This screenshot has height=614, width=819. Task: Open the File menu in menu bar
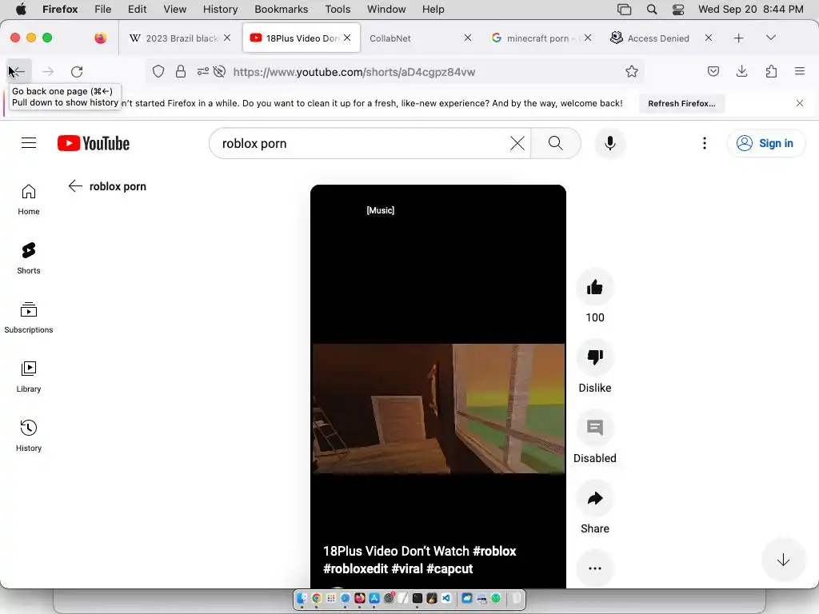pyautogui.click(x=102, y=10)
